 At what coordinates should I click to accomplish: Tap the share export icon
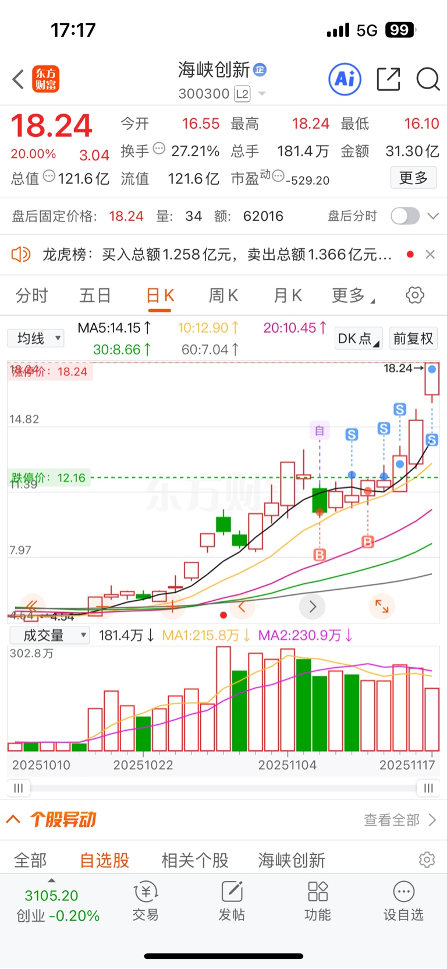[x=388, y=79]
